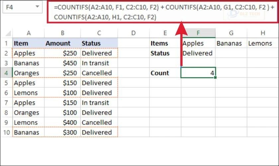This screenshot has width=279, height=166.
Task: Click the fill handle of cell F4
Action: (215, 78)
